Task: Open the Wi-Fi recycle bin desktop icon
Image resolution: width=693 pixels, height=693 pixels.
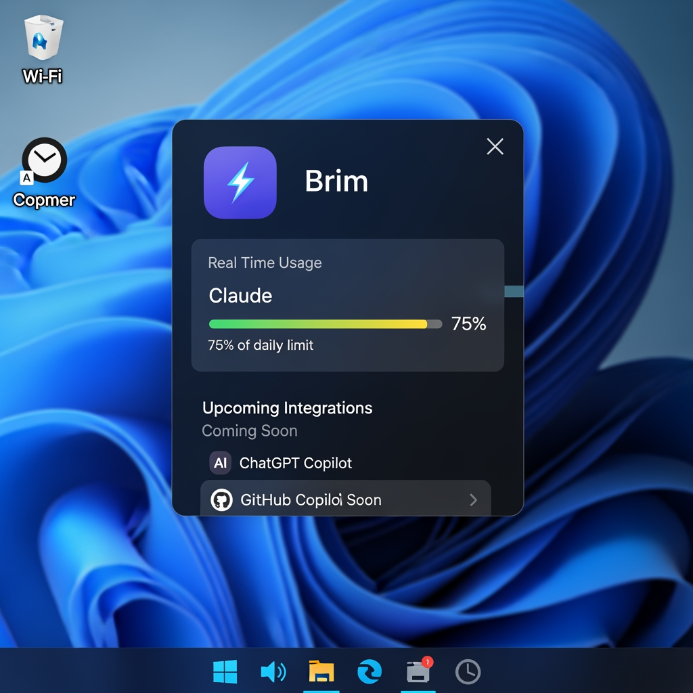Action: (x=43, y=49)
